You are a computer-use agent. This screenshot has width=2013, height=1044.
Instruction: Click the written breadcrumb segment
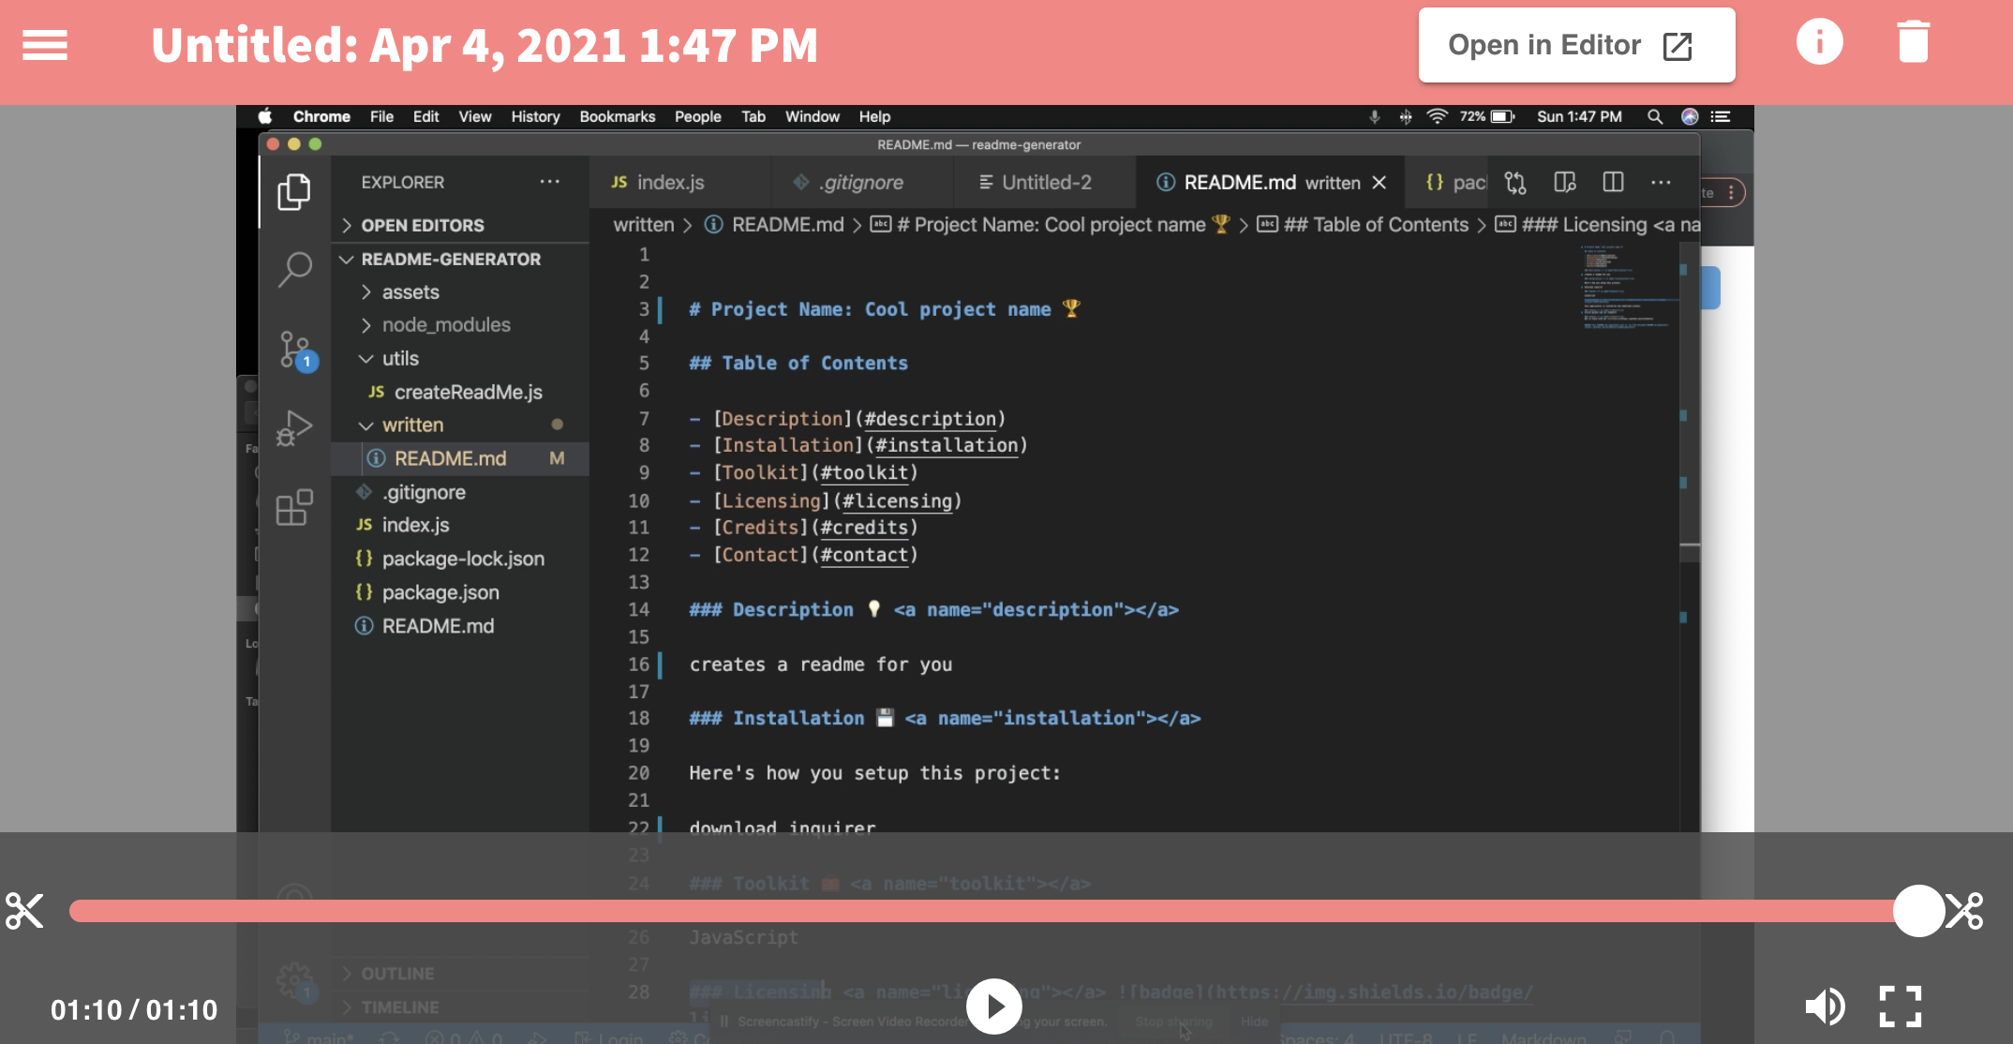(x=644, y=225)
